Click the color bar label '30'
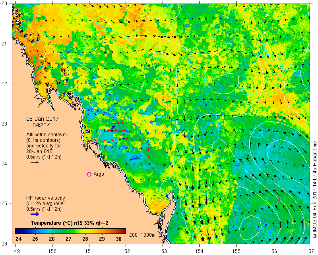 (x=118, y=239)
